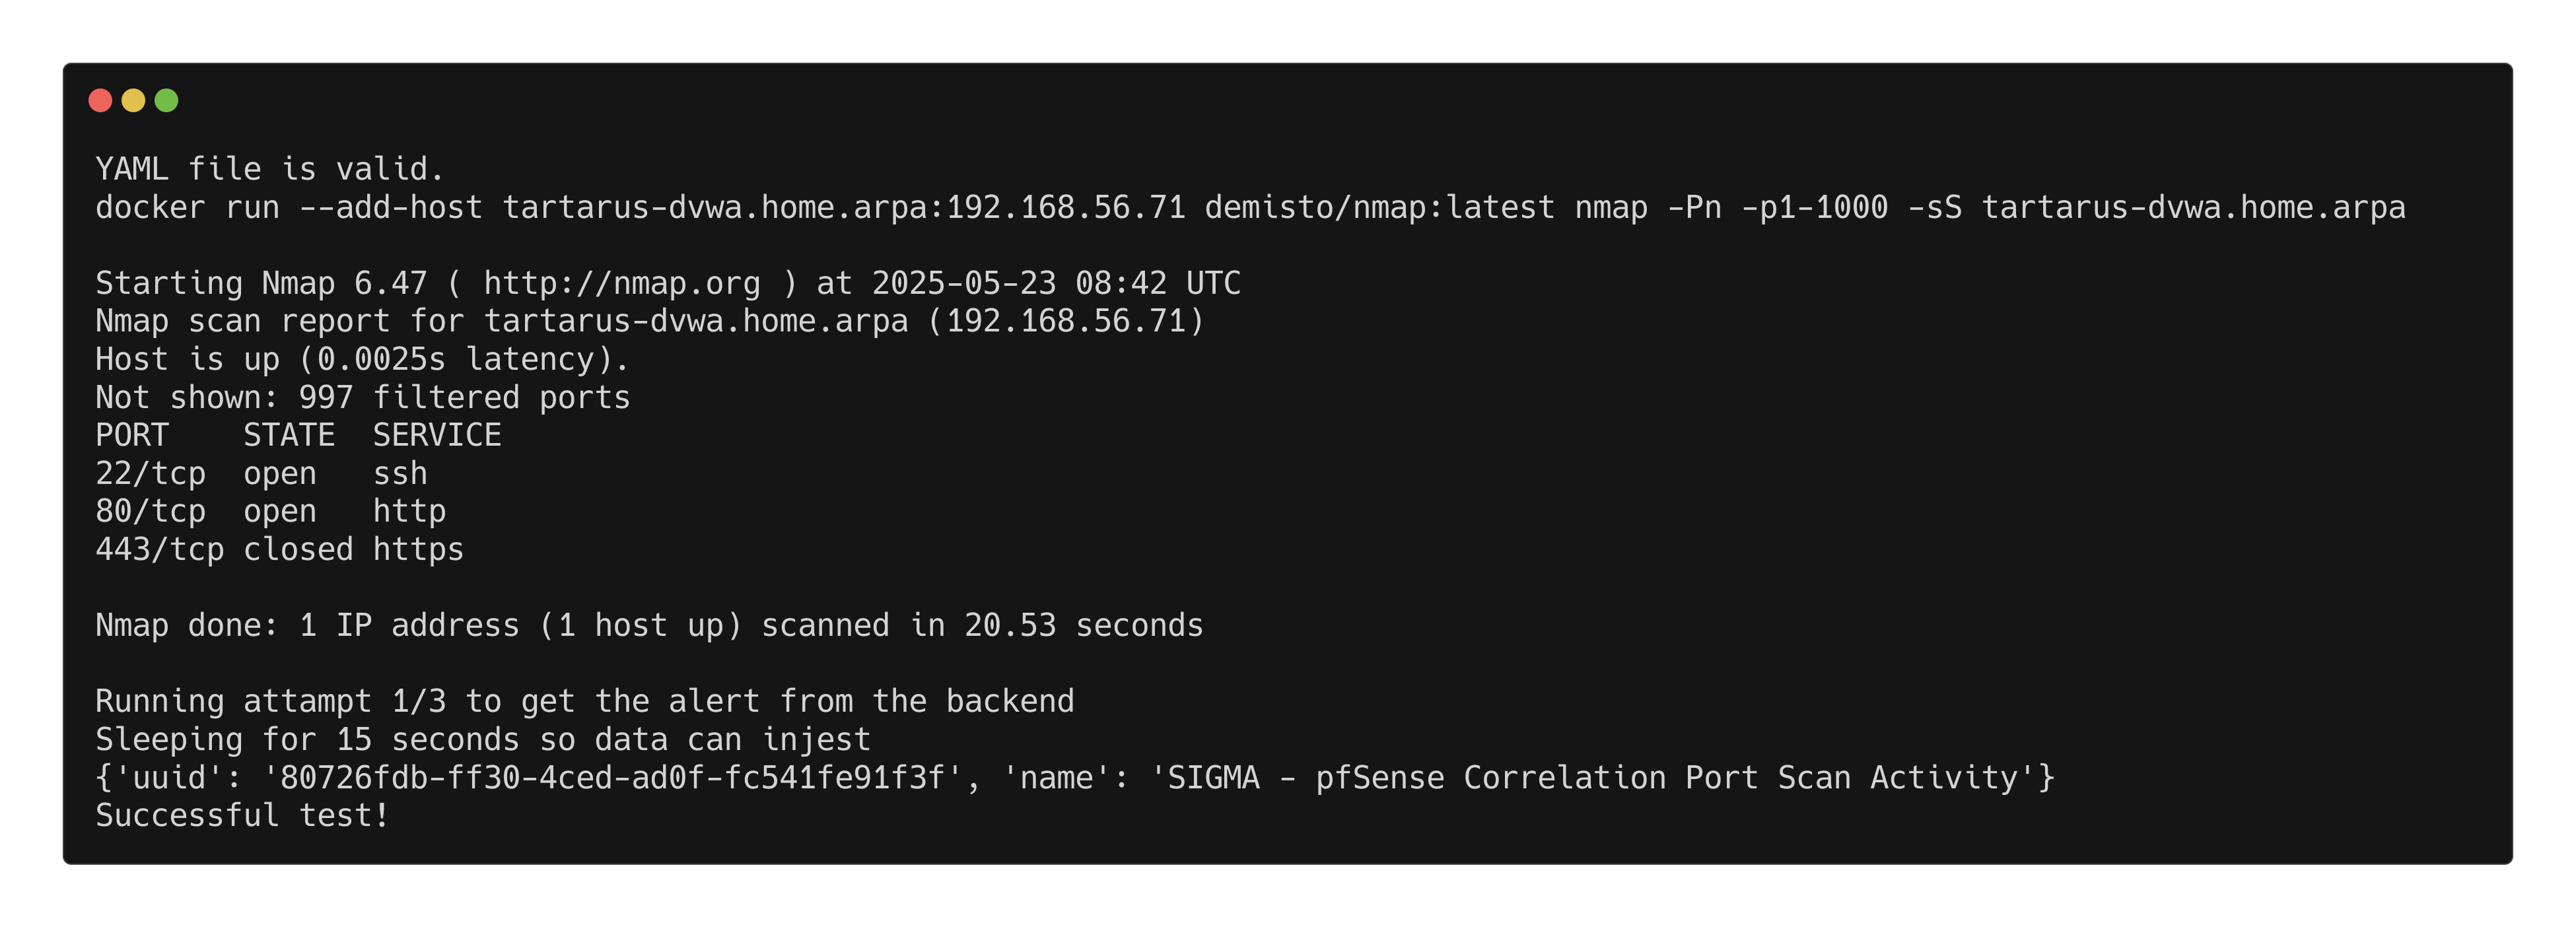Click the "YAML file is valid." line
The image size is (2576, 927).
269,169
